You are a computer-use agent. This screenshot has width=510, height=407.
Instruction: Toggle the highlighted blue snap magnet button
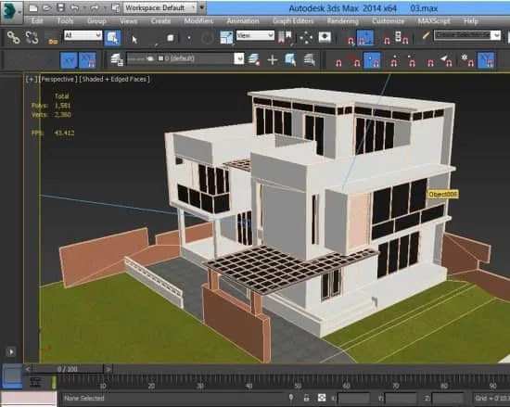[365, 37]
